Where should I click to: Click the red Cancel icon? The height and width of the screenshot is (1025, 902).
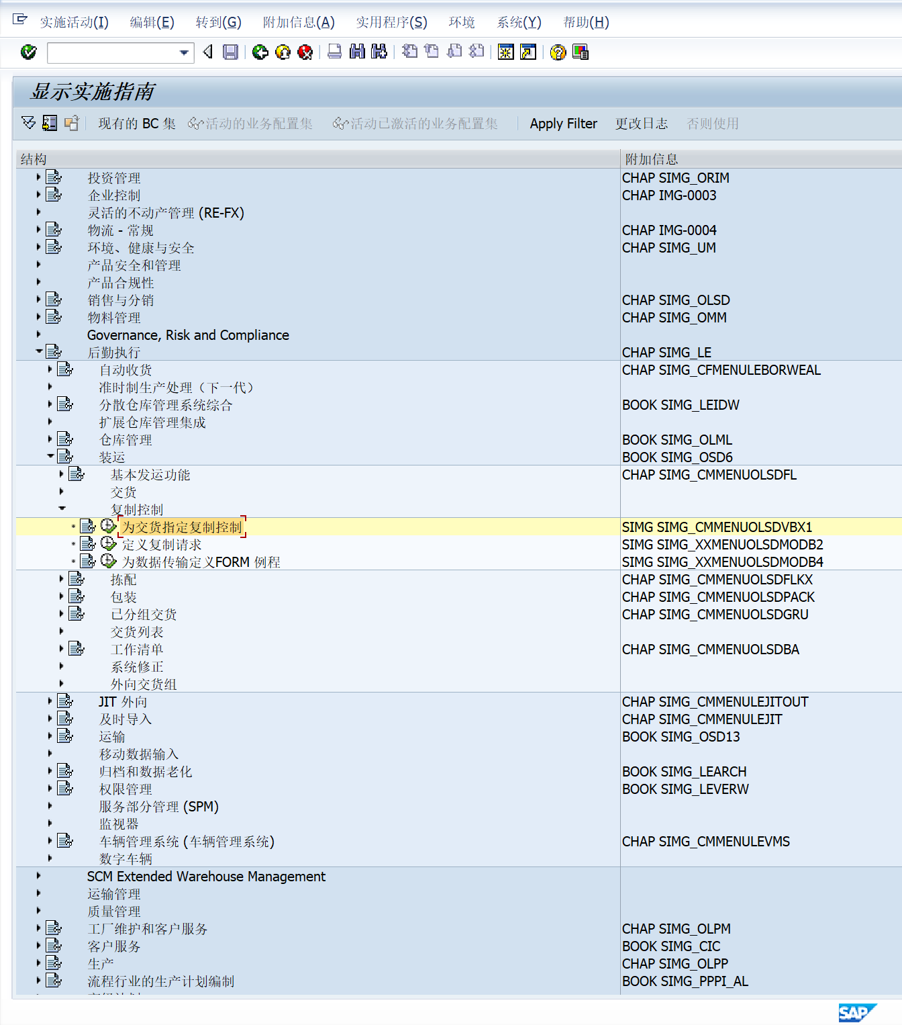[305, 52]
